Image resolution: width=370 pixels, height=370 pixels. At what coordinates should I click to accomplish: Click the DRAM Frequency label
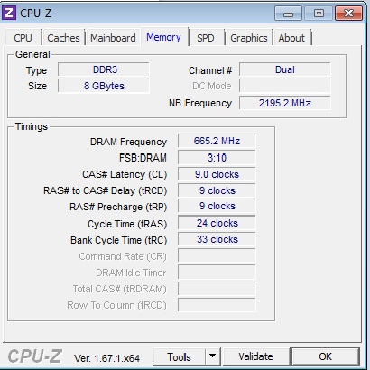pyautogui.click(x=128, y=142)
